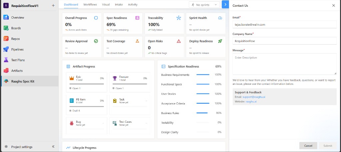Click the "No critical bugs" text

(x=159, y=53)
